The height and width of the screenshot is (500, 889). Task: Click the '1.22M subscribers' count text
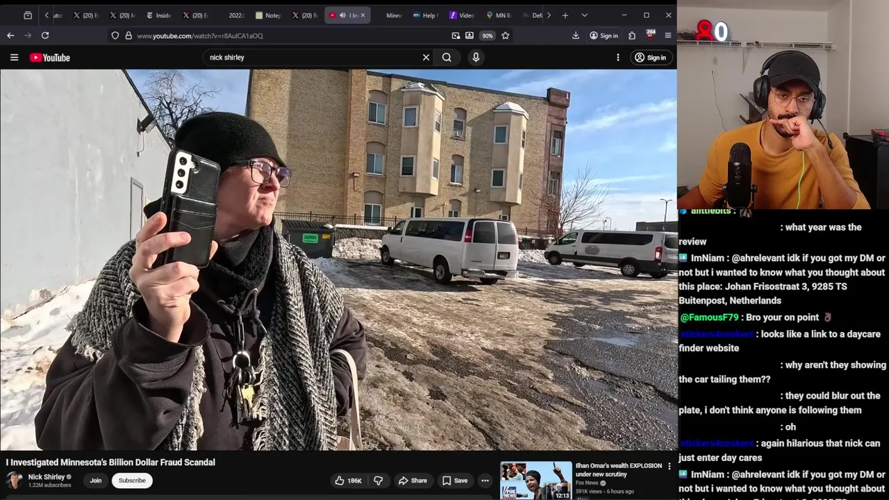49,485
